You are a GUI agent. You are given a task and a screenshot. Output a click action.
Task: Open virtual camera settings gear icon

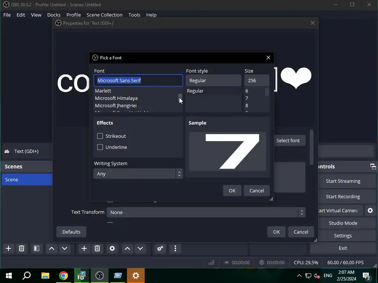(370, 210)
